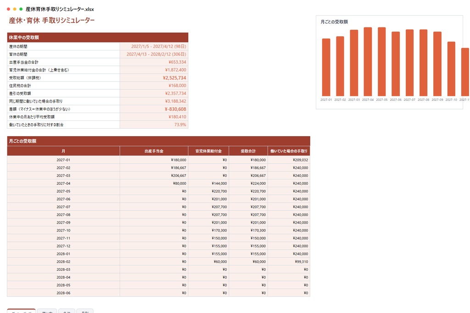The width and height of the screenshot is (470, 313).
Task: Select the month cell 2028-01 in the table
Action: click(x=63, y=254)
